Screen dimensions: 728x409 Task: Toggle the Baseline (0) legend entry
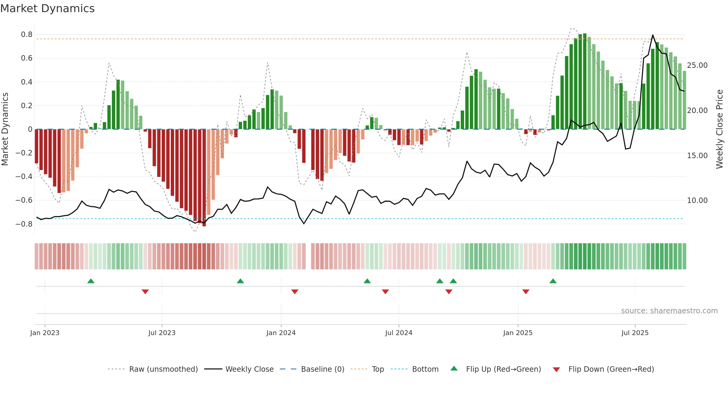tap(312, 369)
